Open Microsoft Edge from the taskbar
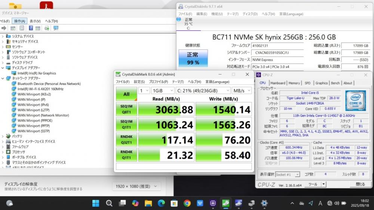Image resolution: width=374 pixels, height=210 pixels. pyautogui.click(x=161, y=203)
